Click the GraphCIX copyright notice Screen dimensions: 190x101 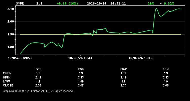click(x=38, y=91)
